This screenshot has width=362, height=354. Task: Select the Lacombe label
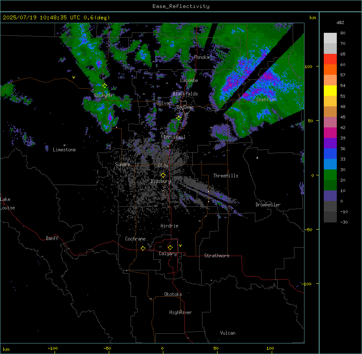(189, 80)
